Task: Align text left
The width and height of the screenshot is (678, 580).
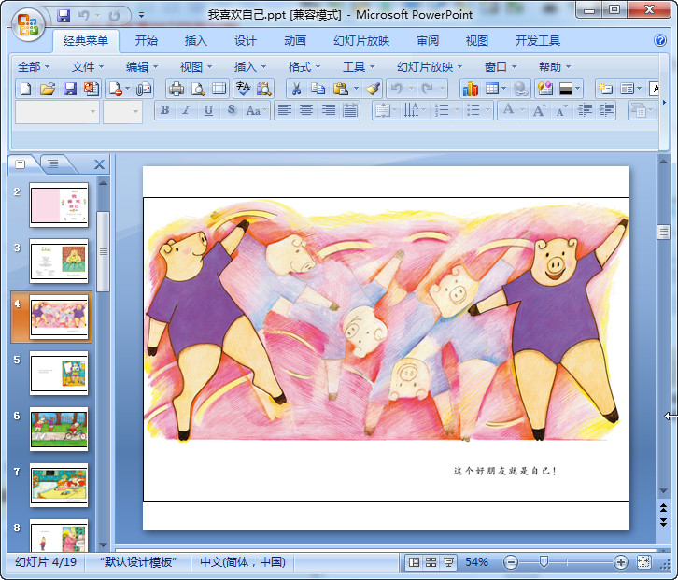Action: point(284,110)
